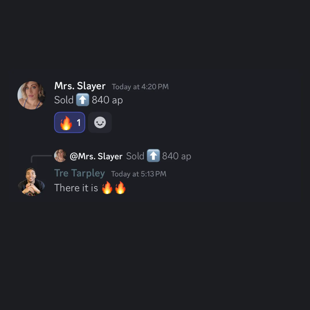Click the "There it is" message text
This screenshot has width=310, height=310.
point(76,188)
